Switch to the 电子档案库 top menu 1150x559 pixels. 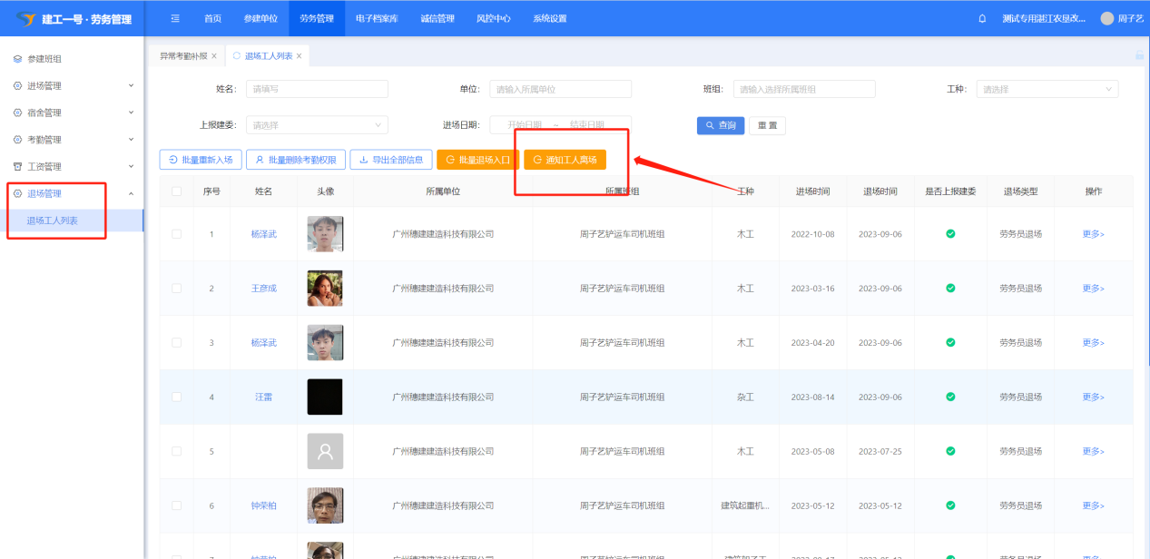pos(376,19)
